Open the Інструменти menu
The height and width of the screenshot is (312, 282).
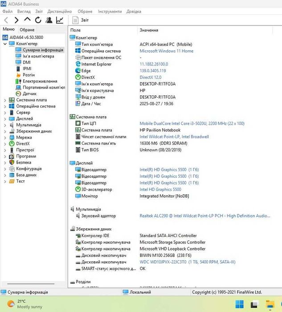(x=110, y=11)
